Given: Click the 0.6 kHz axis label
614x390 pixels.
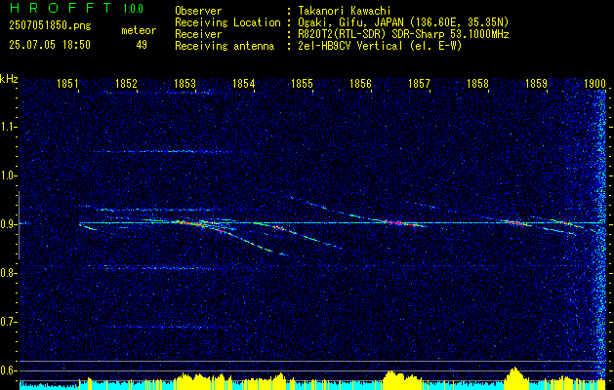Looking at the screenshot, I should [8, 370].
